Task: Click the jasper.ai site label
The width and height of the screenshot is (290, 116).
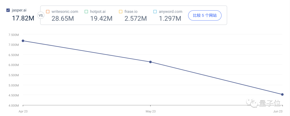Action: (x=19, y=10)
